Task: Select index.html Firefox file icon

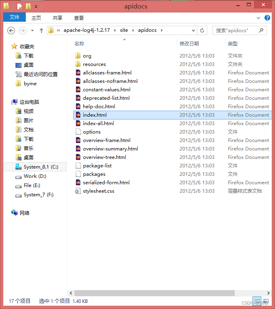Action: pos(78,115)
